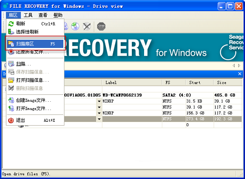Viewport: 245px width, 179px height.
Task: Expand dropdown arrow in 31.5 KB partition row
Action: pyautogui.click(x=99, y=101)
